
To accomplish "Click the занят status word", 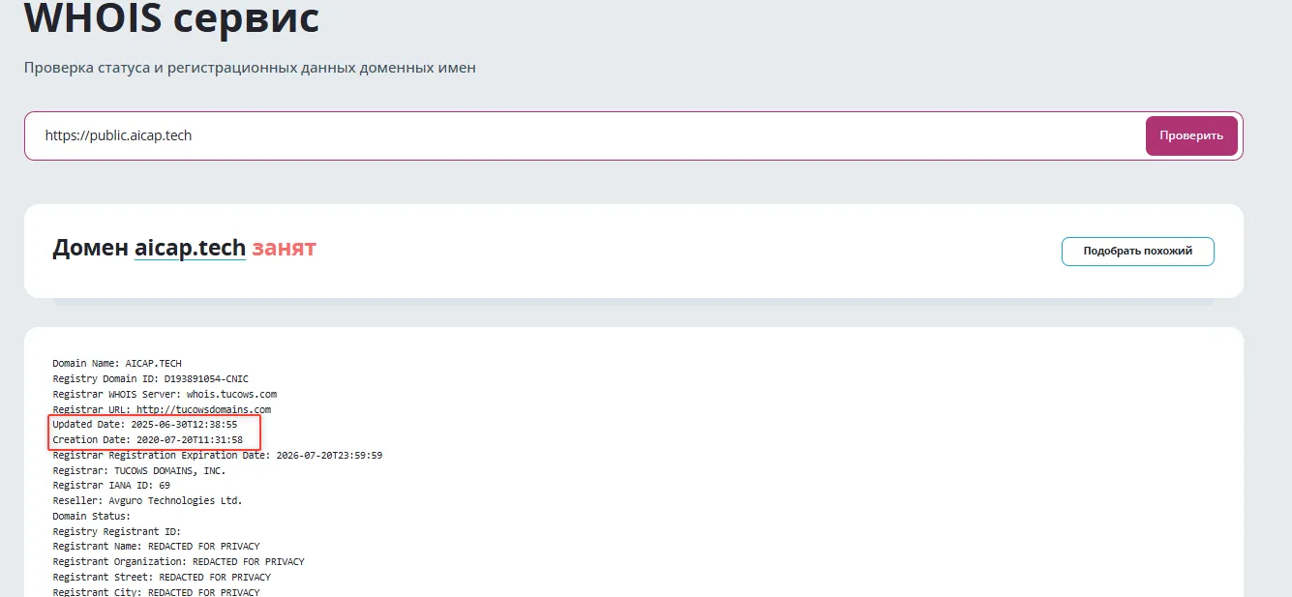I will (284, 249).
